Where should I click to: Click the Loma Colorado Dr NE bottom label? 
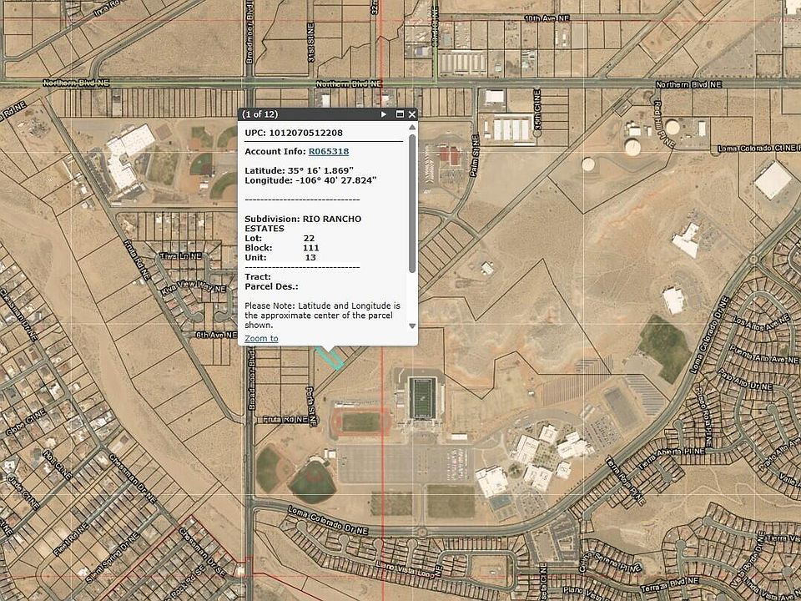[x=328, y=520]
